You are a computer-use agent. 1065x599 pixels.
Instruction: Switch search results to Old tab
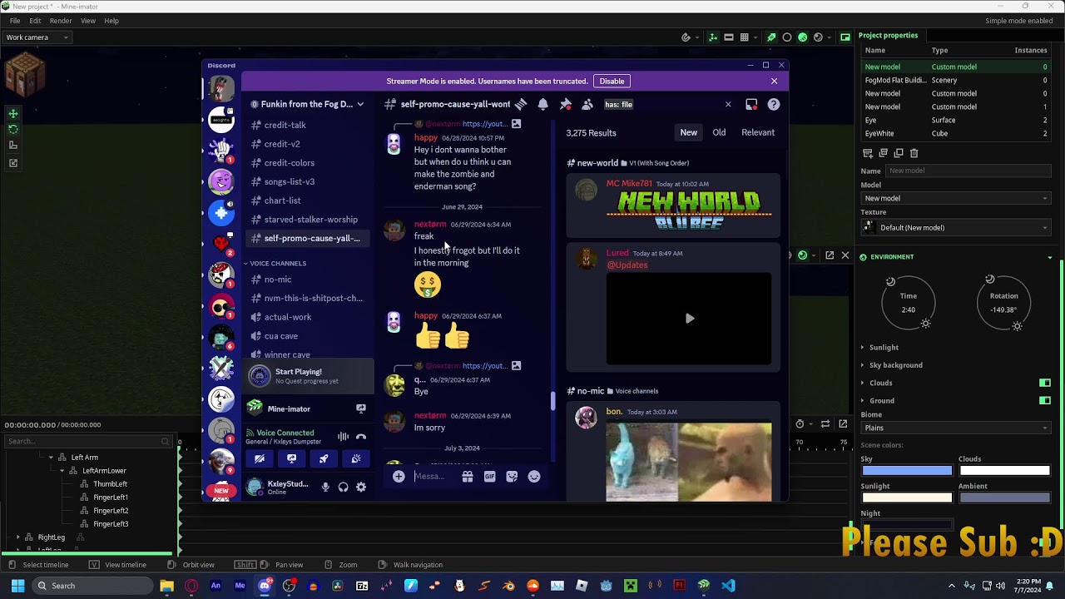coord(719,132)
